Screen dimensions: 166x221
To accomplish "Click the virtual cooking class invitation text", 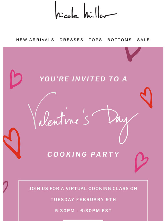I will (x=83, y=188).
